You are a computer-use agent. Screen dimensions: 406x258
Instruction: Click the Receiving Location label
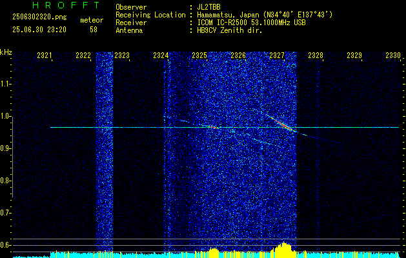[x=150, y=15]
